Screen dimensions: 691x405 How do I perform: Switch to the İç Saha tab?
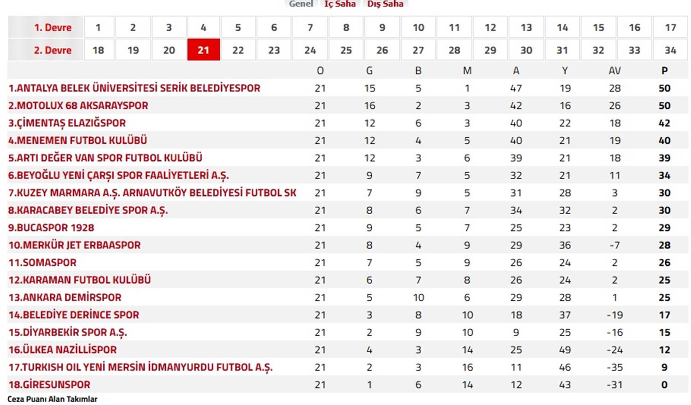point(340,4)
